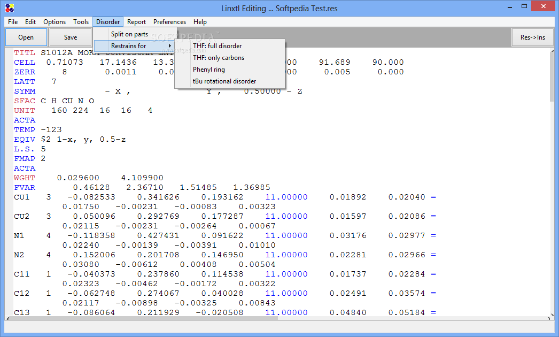Open the Report menu
This screenshot has height=337, width=559.
(x=136, y=22)
